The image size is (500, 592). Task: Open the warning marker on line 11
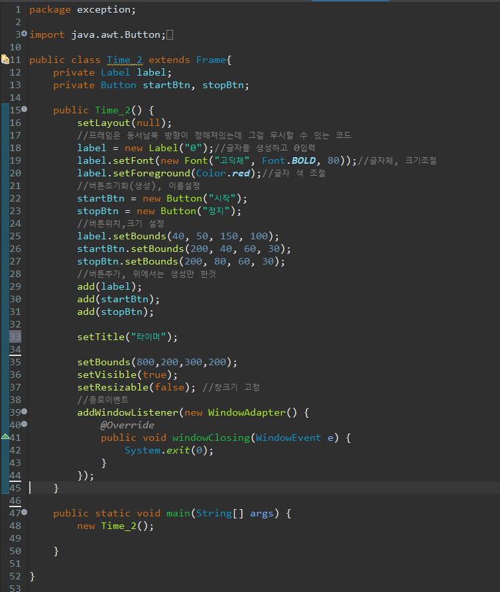[x=5, y=59]
